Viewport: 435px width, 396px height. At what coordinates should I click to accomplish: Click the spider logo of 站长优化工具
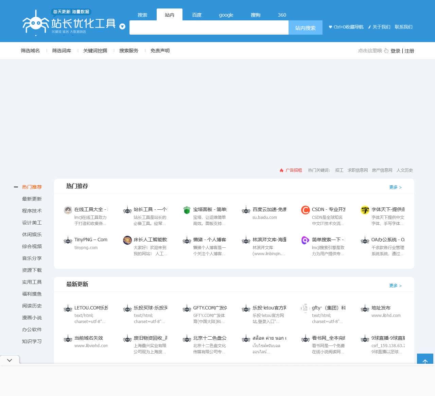point(36,22)
